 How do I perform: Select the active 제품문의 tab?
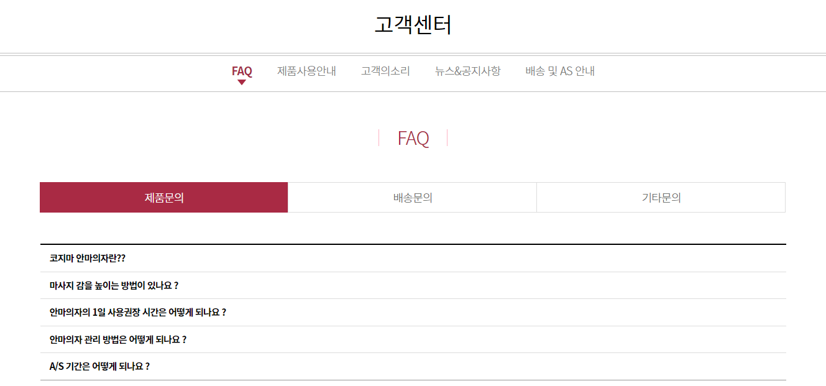tap(163, 197)
